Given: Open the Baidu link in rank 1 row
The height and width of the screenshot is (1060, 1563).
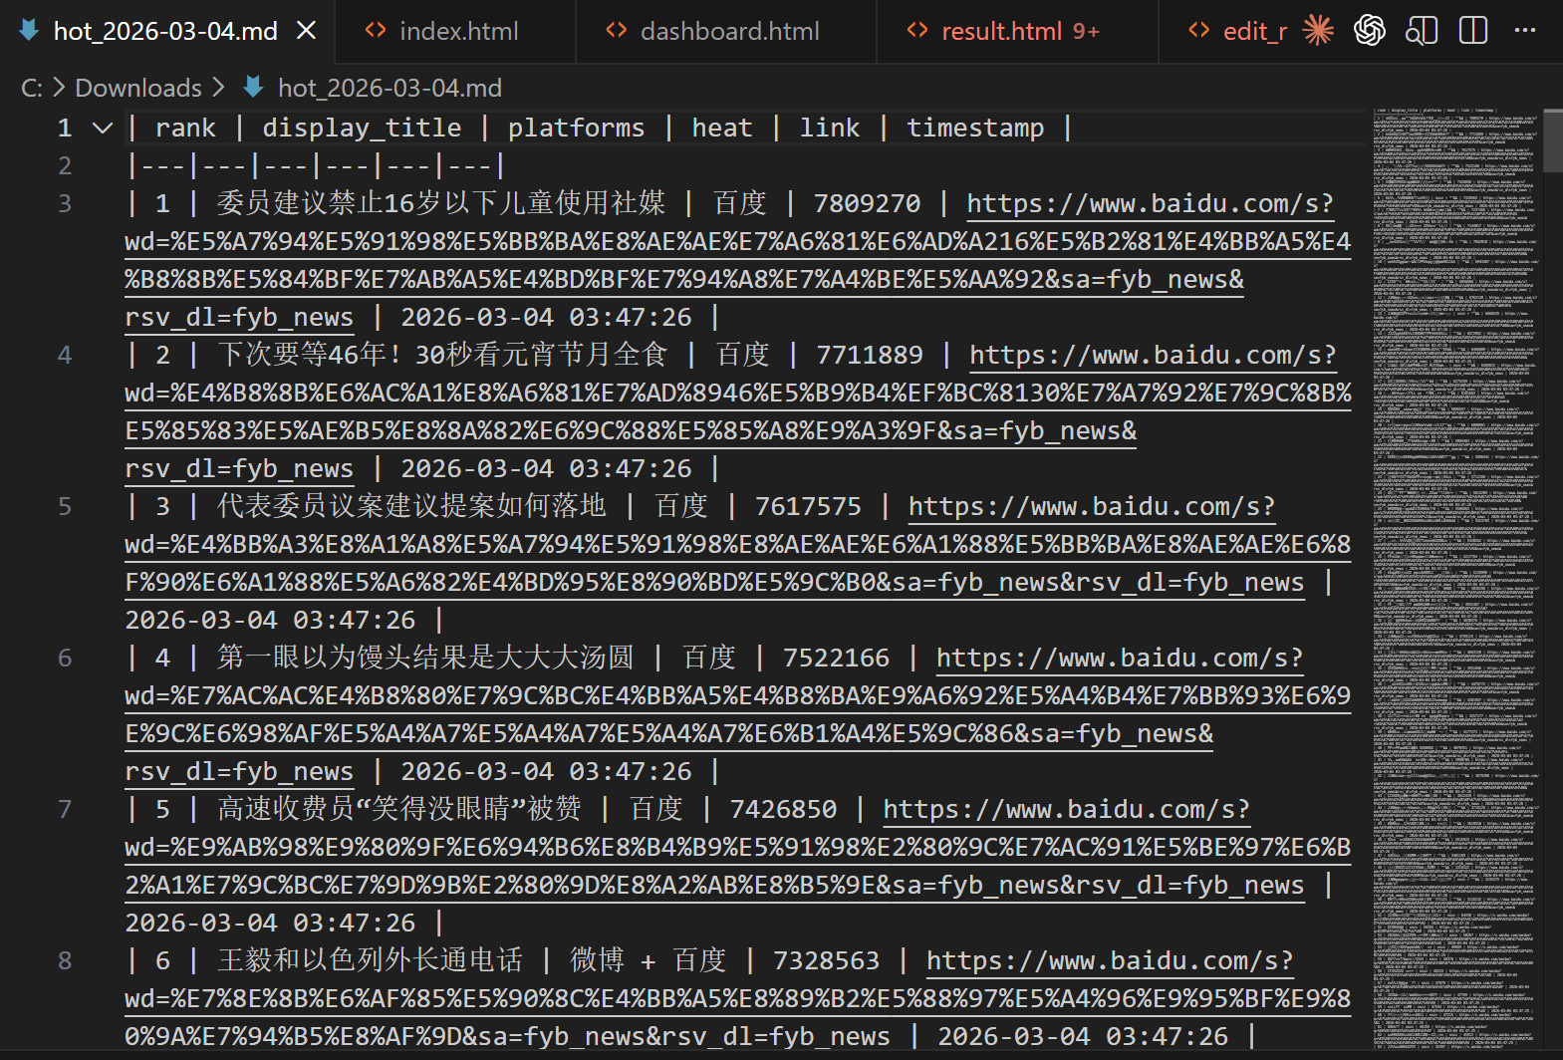Looking at the screenshot, I should click(x=1150, y=203).
